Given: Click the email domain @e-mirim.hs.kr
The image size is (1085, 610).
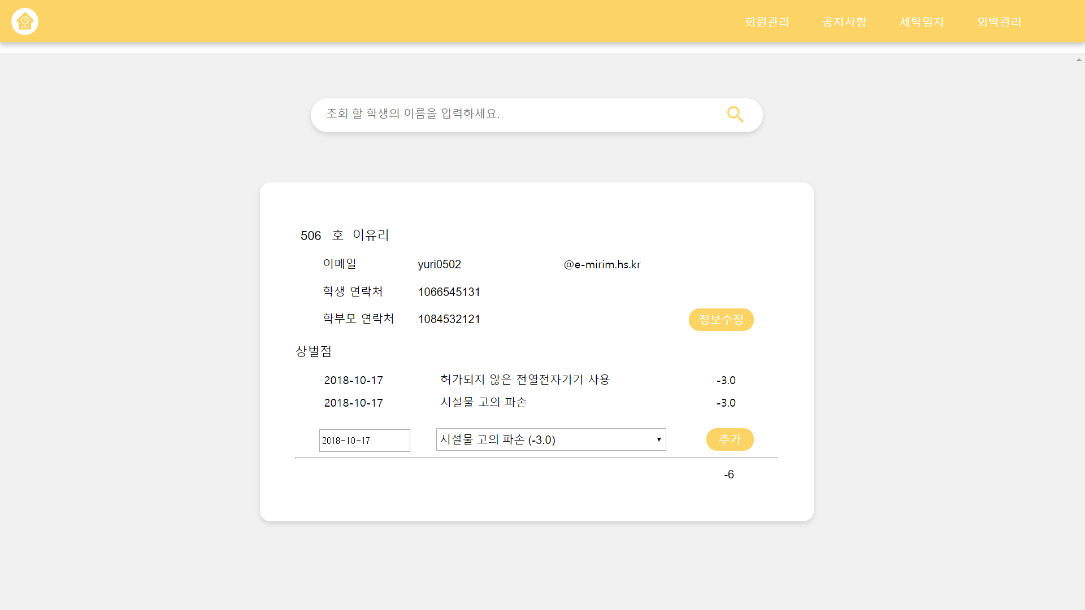Looking at the screenshot, I should [x=602, y=264].
